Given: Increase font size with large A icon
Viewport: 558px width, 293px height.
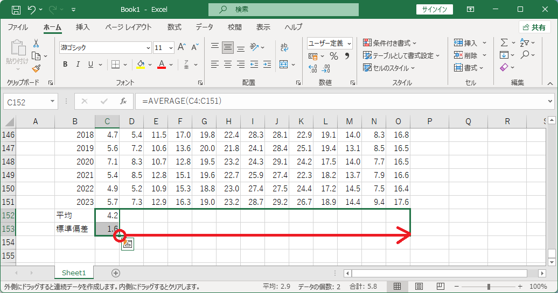Looking at the screenshot, I should (182, 47).
